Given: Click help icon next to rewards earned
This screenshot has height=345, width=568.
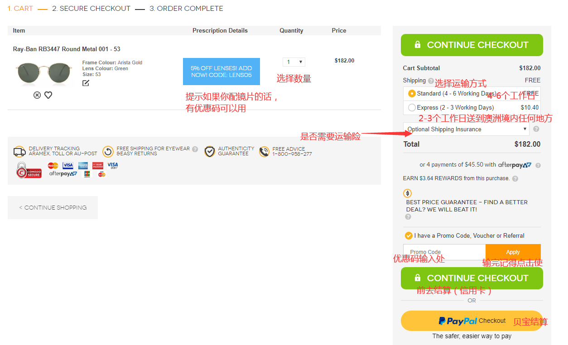Looking at the screenshot, I should (x=515, y=179).
